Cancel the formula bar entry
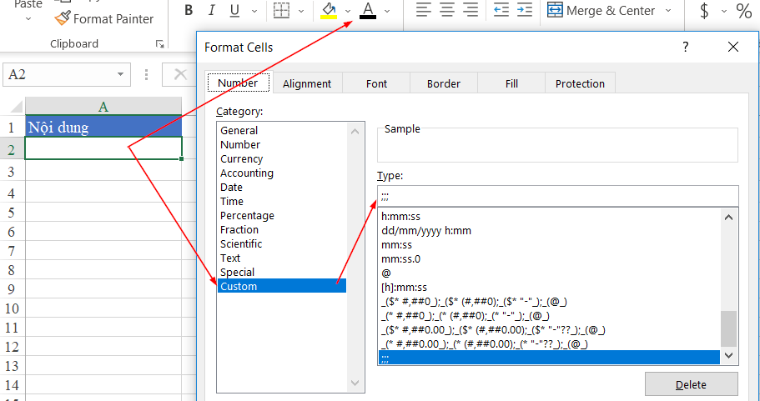This screenshot has height=401, width=760. (x=180, y=74)
